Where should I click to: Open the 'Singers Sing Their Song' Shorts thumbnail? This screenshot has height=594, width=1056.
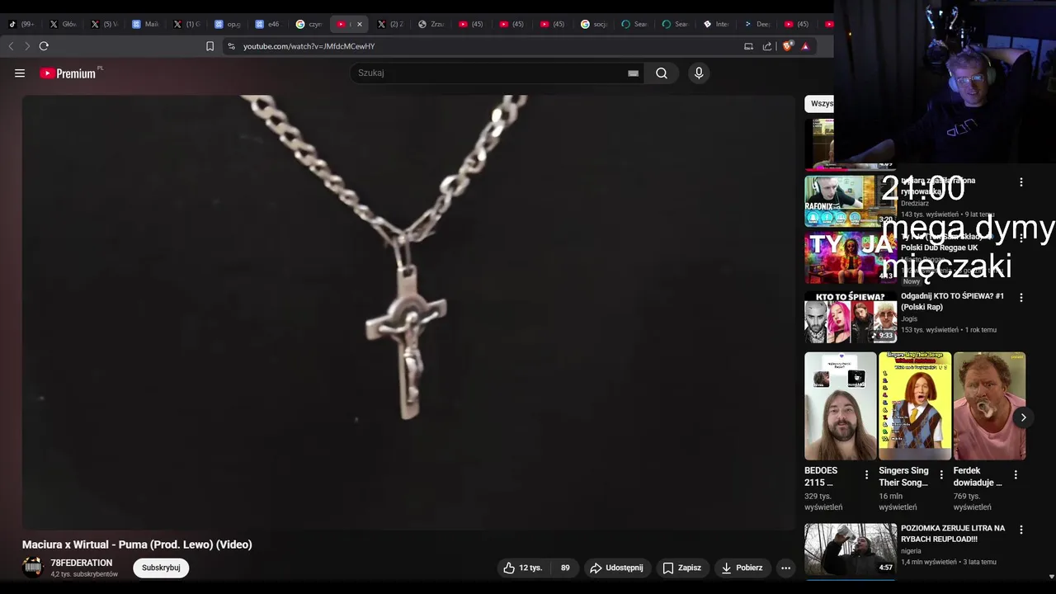click(915, 406)
